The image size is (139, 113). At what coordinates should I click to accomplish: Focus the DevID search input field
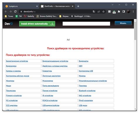pyautogui.click(x=86, y=24)
